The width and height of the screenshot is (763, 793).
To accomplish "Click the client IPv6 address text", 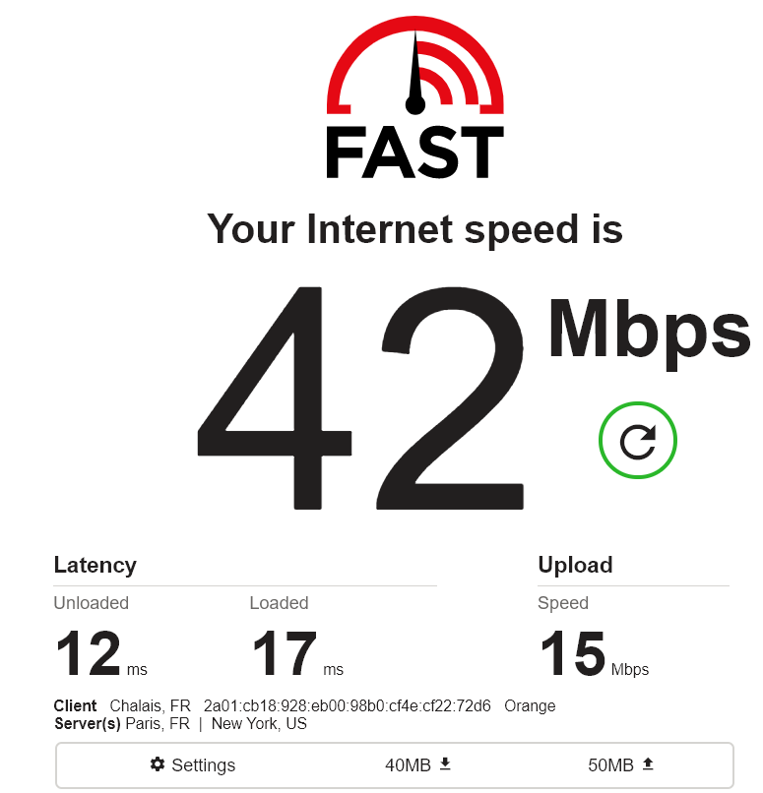I will [348, 705].
